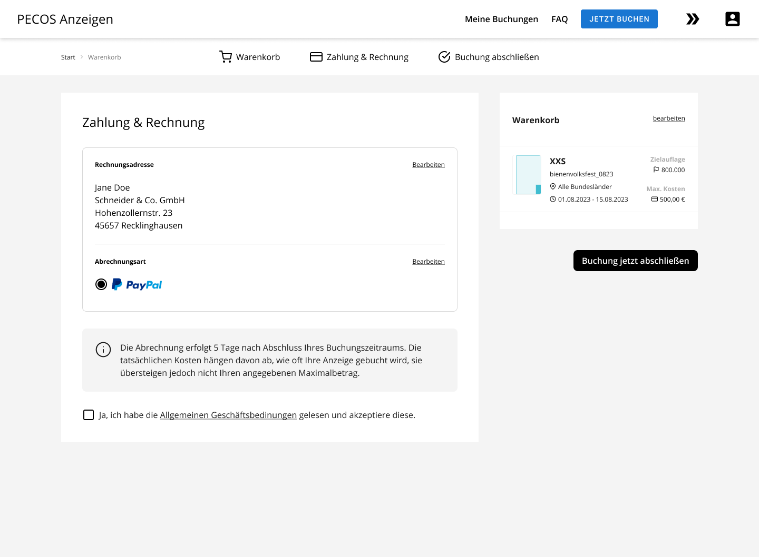Click the card icon next to 500,00 €
The height and width of the screenshot is (557, 759).
(655, 199)
